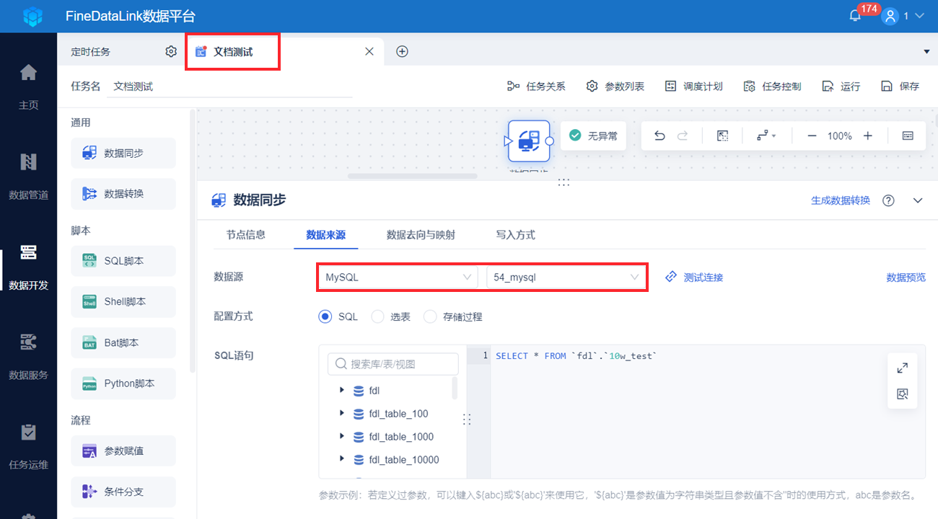Undo the last canvas action
Viewport: 938px width, 519px height.
pos(659,136)
